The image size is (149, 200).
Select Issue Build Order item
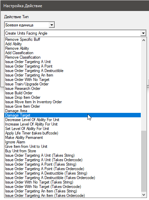coord(73,93)
